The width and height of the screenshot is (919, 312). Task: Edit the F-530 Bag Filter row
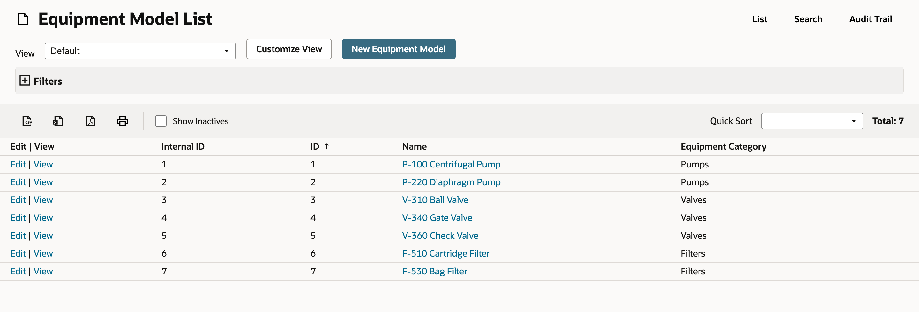(x=18, y=271)
